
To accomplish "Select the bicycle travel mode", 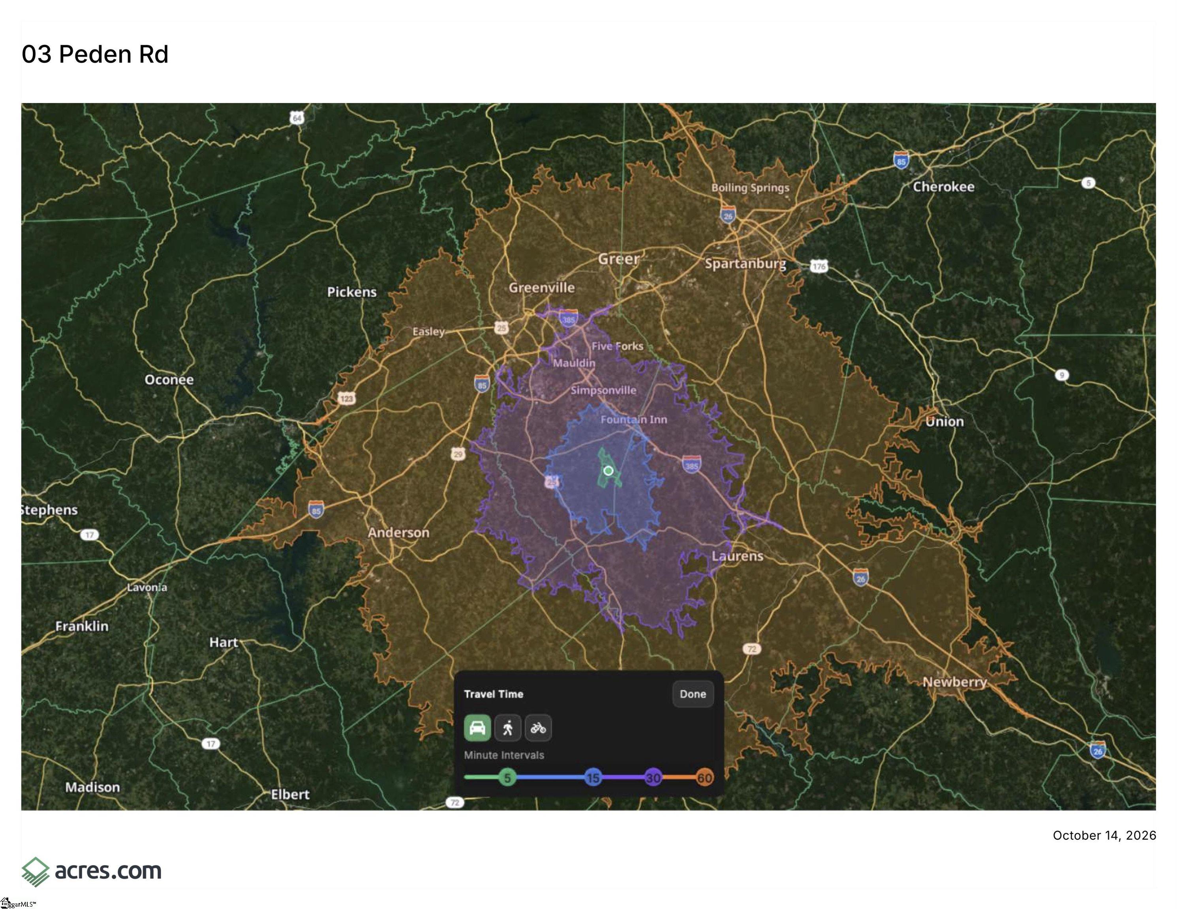I will [x=538, y=728].
